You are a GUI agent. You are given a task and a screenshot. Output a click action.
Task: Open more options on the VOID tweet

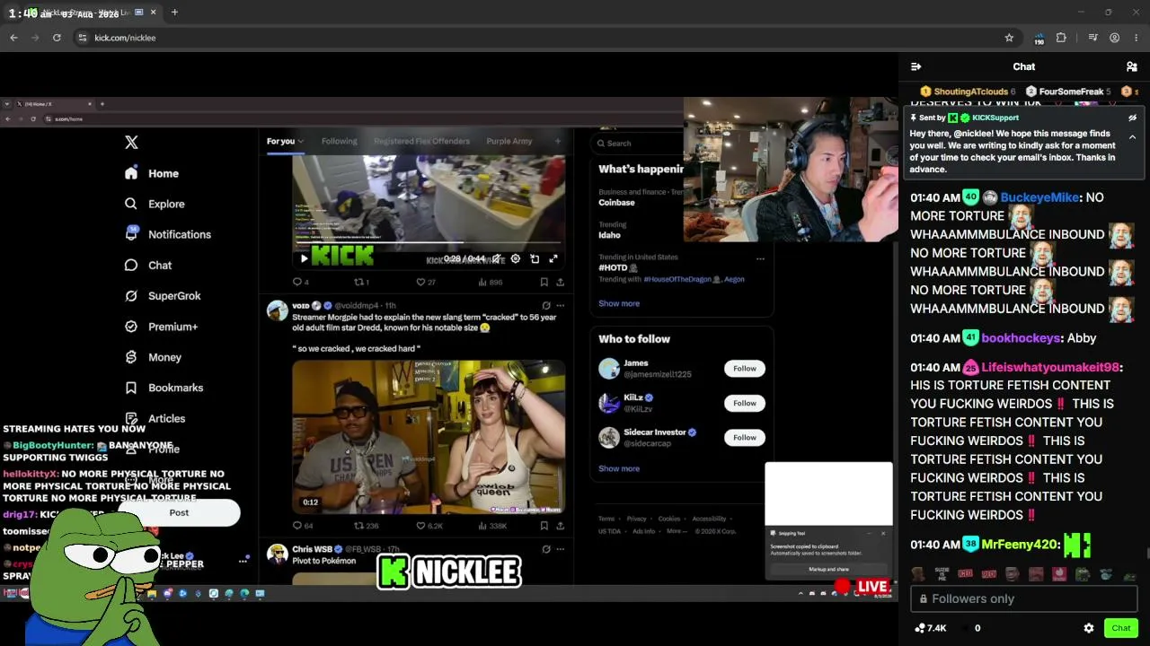click(560, 306)
